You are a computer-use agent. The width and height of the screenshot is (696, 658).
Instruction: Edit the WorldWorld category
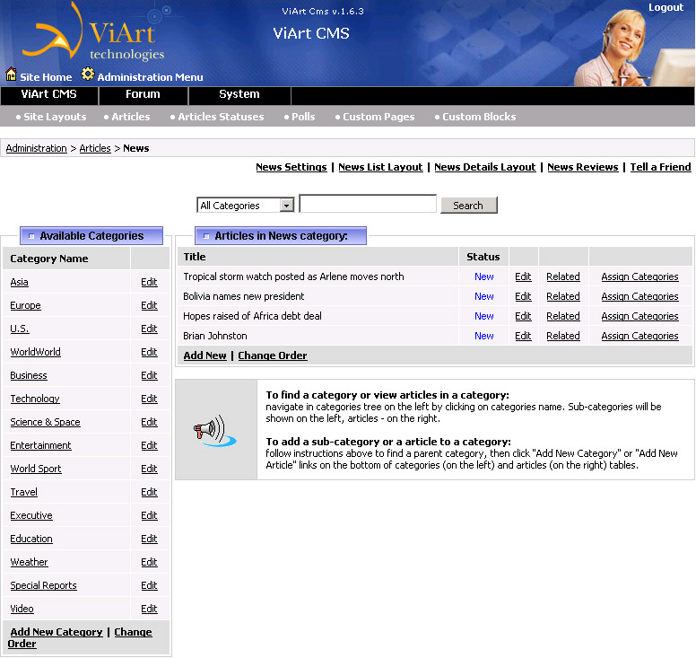[x=149, y=352]
